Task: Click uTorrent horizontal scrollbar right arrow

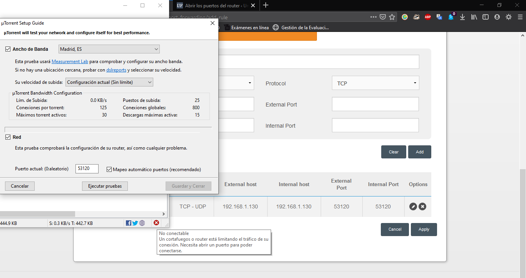Action: (x=163, y=214)
